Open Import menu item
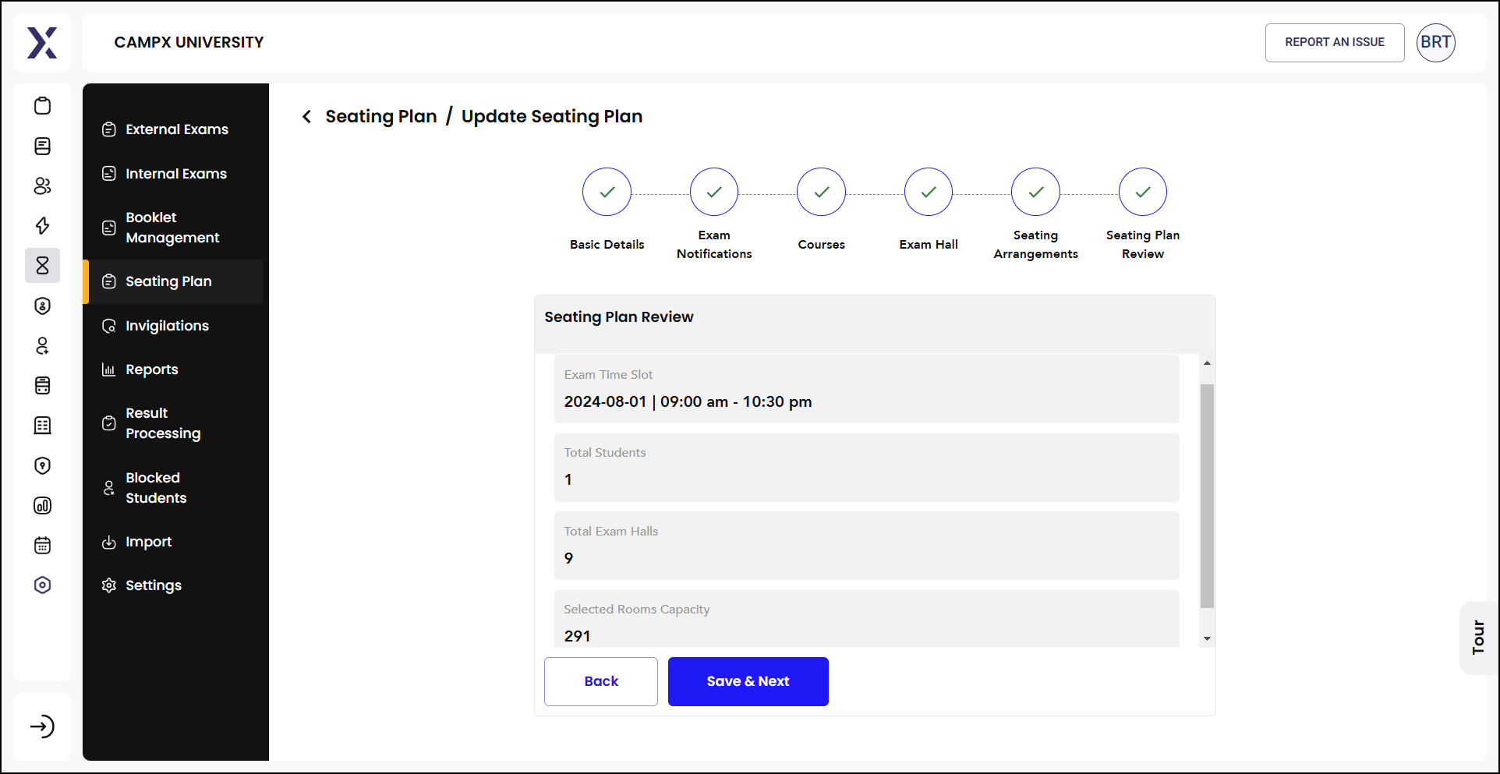The width and height of the screenshot is (1500, 774). pyautogui.click(x=173, y=542)
